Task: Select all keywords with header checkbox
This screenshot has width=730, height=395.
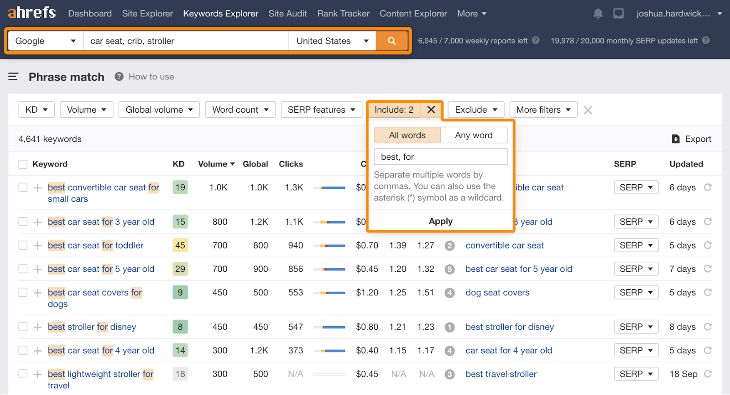Action: coord(23,164)
